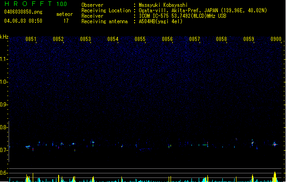Screen dimensions: 286x182
Task: Click the 0853 time axis marker
Action: pos(85,39)
